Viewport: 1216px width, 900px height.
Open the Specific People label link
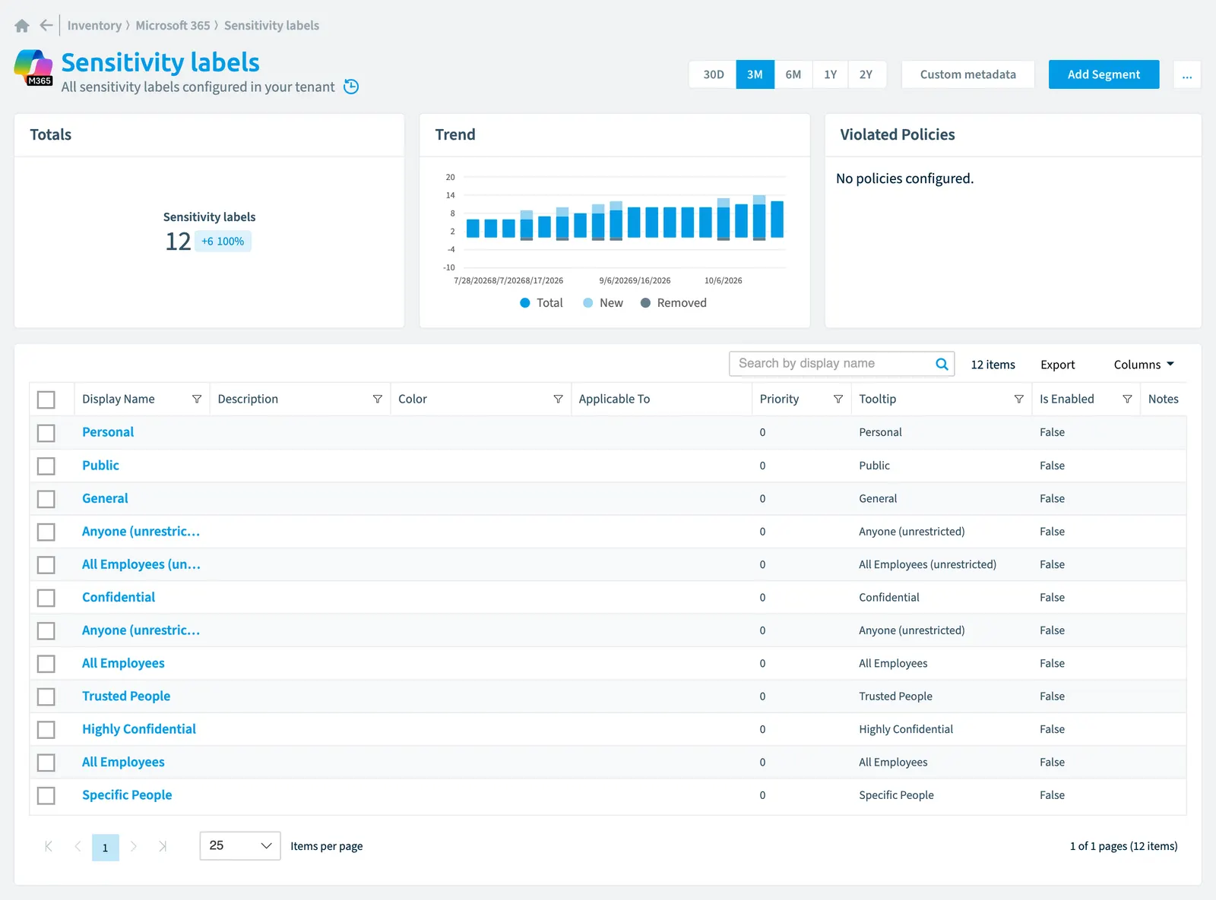click(127, 795)
